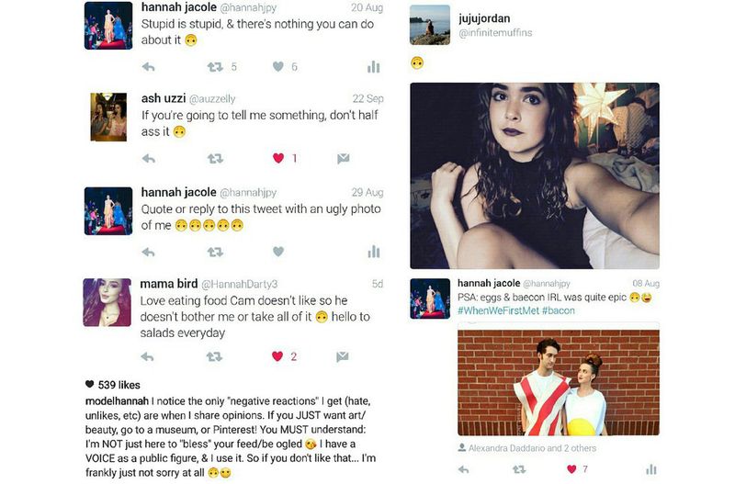Open the #WhenWeFirstMet hashtag
The width and height of the screenshot is (735, 484).
pos(498,310)
